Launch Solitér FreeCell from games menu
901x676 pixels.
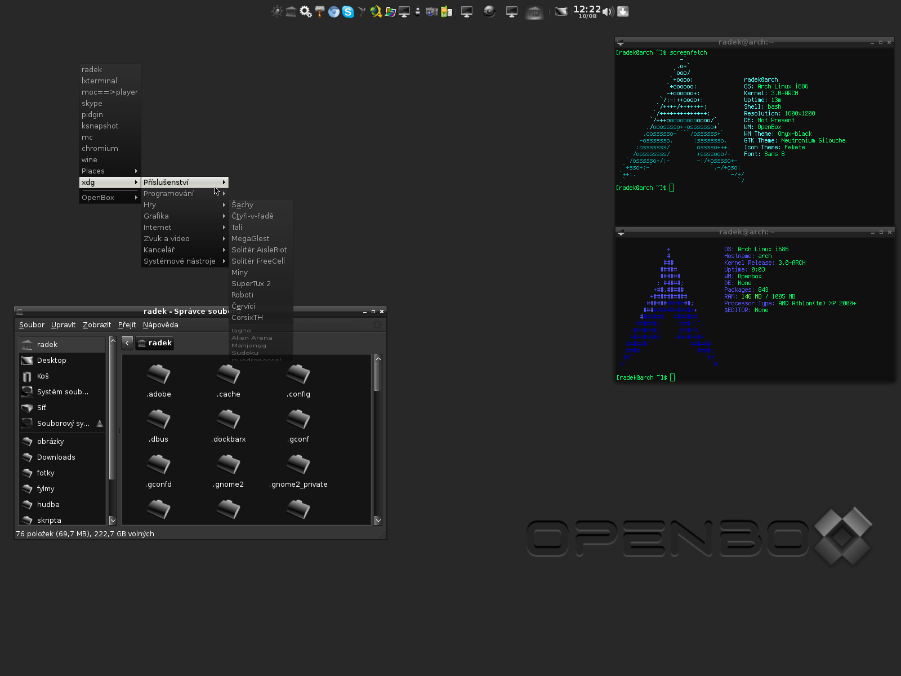261,261
